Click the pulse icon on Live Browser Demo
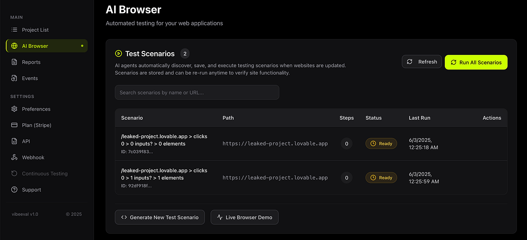The width and height of the screenshot is (527, 240). tap(220, 217)
